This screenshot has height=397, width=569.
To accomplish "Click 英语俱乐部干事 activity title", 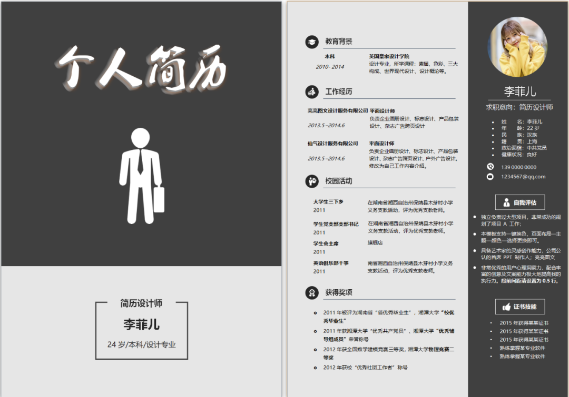I will pyautogui.click(x=330, y=263).
